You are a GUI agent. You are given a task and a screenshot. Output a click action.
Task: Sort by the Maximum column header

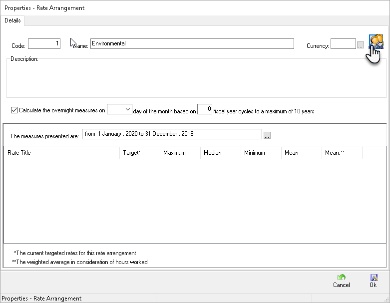(x=180, y=153)
